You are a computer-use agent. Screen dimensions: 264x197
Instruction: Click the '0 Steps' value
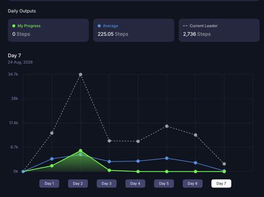click(x=21, y=34)
